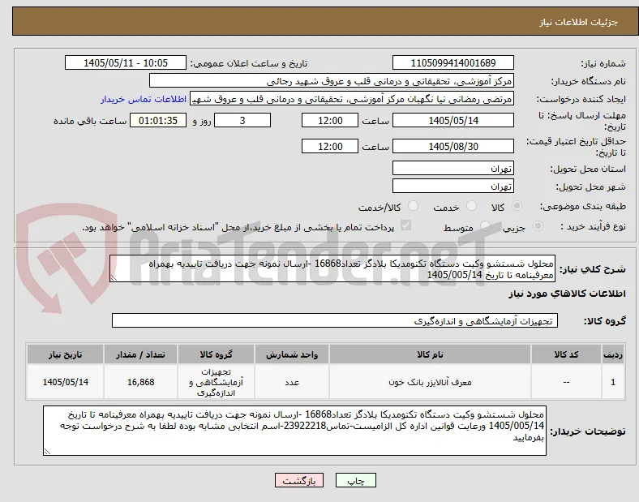The width and height of the screenshot is (639, 502).
Task: Click the ساعت باقی مانده label
Action: pos(90,121)
